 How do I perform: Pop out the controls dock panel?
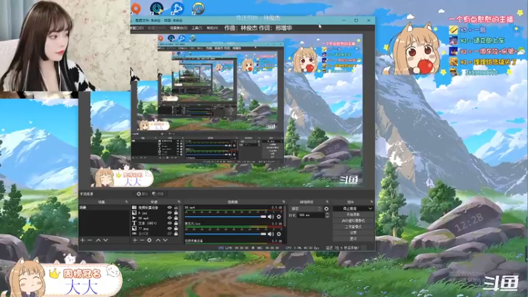pos(372,202)
